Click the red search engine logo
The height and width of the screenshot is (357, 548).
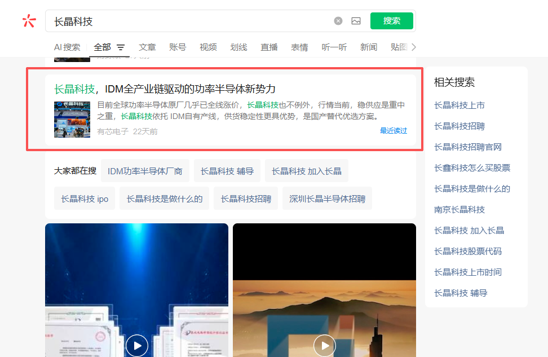coord(29,21)
